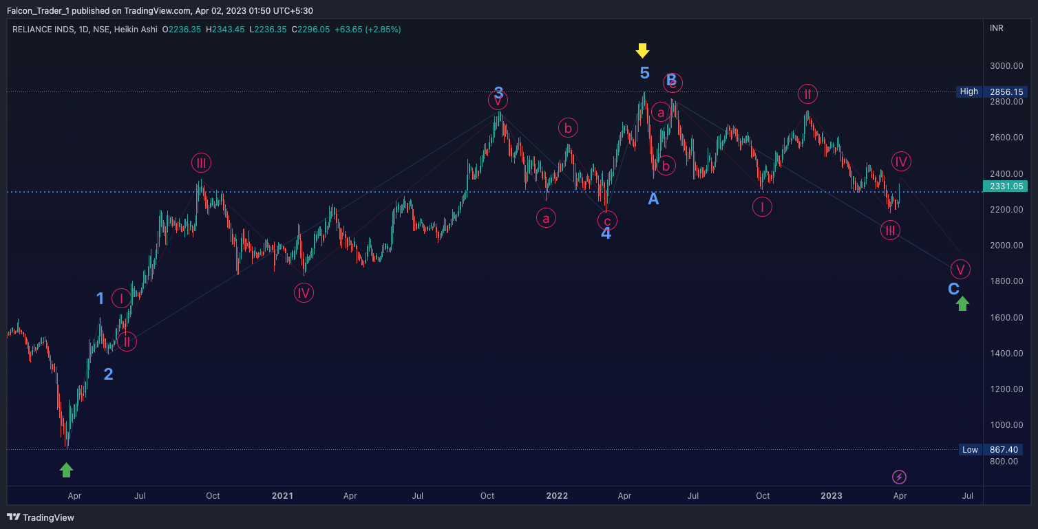Click the 2000.00 price axis value
Screen dimensions: 1038x529
click(1006, 246)
